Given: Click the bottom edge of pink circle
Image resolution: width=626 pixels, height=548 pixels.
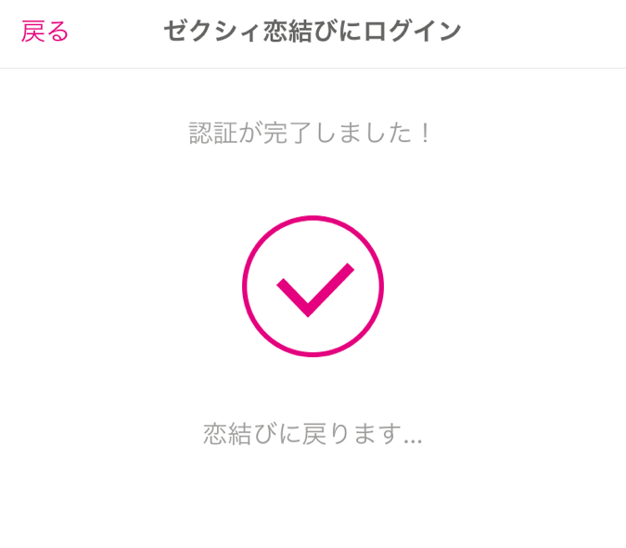Looking at the screenshot, I should pos(313,354).
